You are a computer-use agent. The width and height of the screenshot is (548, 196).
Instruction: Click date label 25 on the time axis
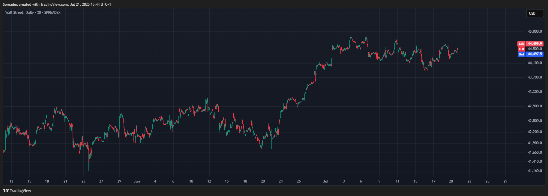point(487,181)
